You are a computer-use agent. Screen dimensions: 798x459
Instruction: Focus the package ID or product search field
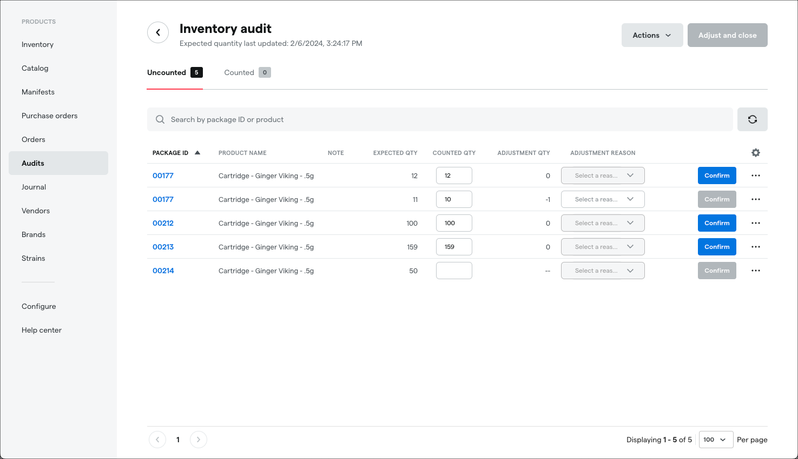coord(440,119)
